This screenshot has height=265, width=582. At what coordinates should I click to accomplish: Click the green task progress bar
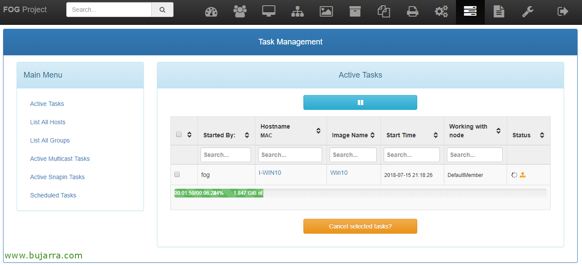(x=219, y=193)
